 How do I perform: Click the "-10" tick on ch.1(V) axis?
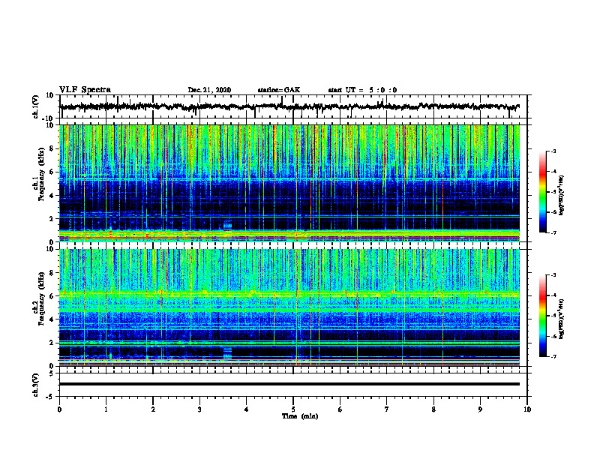[x=49, y=118]
